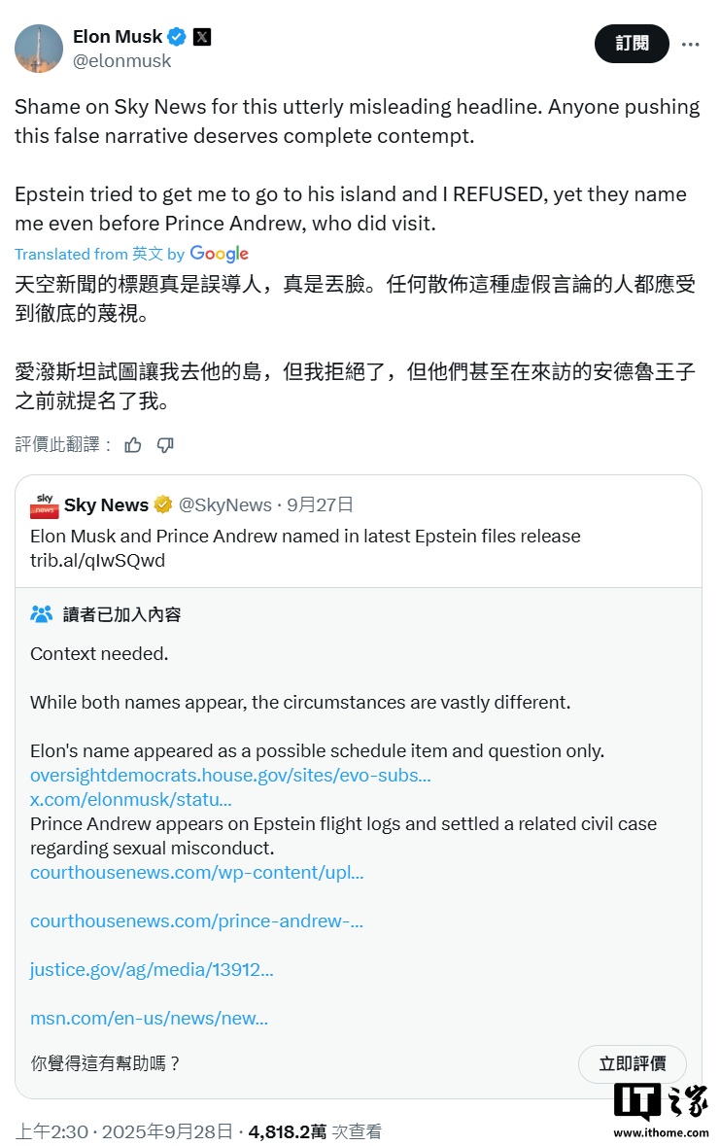
Task: Click the @SkyNews handle in quoted post
Action: [225, 505]
